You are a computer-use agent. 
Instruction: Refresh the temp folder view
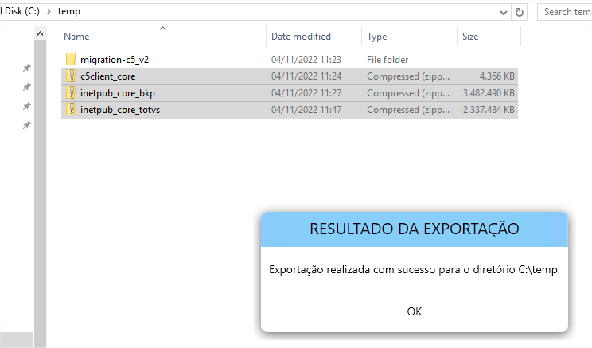[x=520, y=13]
